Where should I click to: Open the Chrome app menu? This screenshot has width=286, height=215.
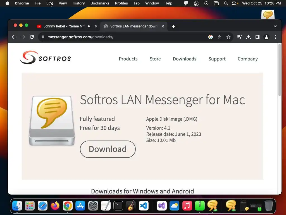click(22, 3)
